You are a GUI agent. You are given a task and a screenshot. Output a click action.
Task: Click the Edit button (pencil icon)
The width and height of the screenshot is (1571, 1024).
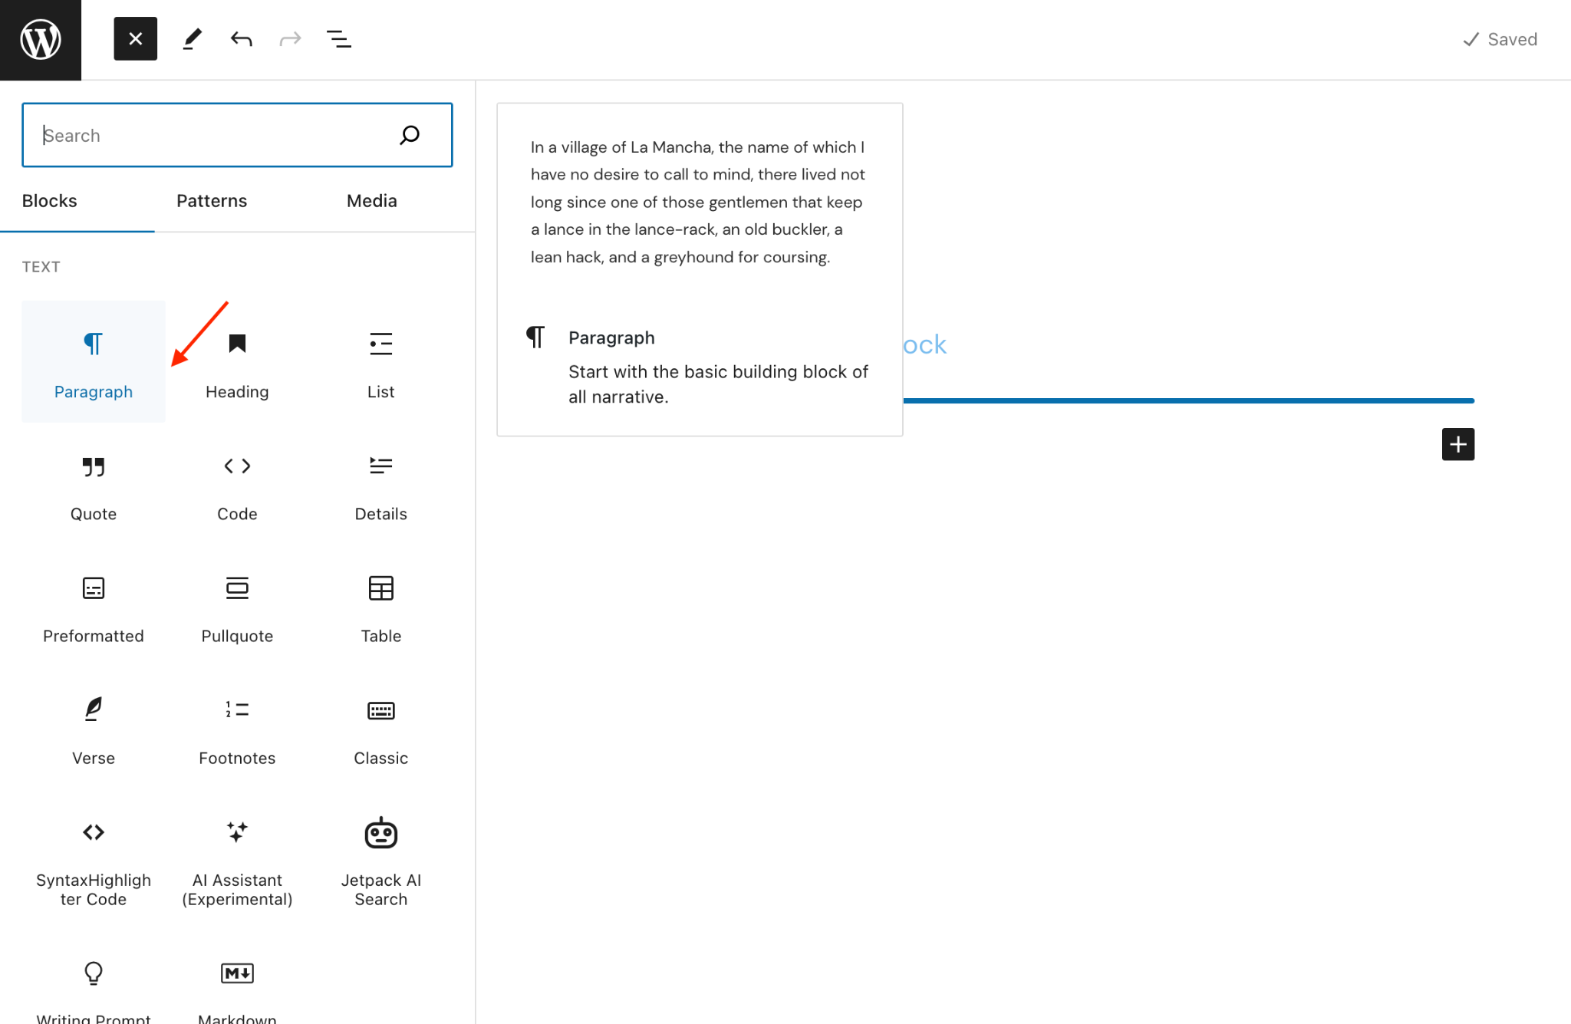tap(191, 39)
